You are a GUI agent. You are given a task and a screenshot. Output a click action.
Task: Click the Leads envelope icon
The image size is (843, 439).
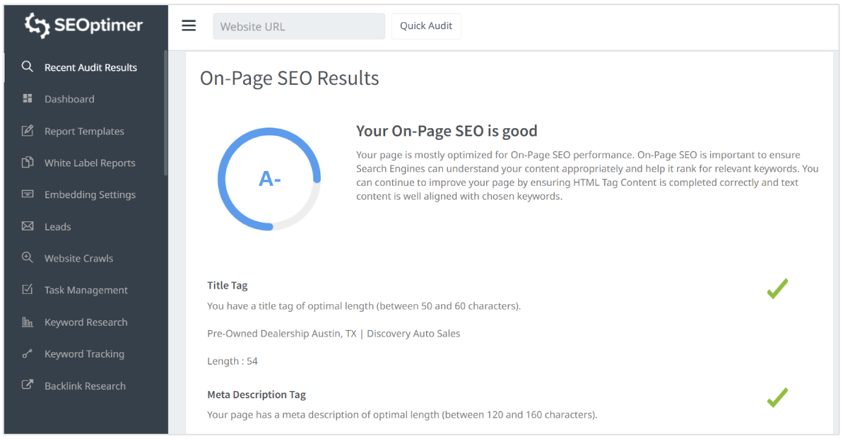coord(27,226)
